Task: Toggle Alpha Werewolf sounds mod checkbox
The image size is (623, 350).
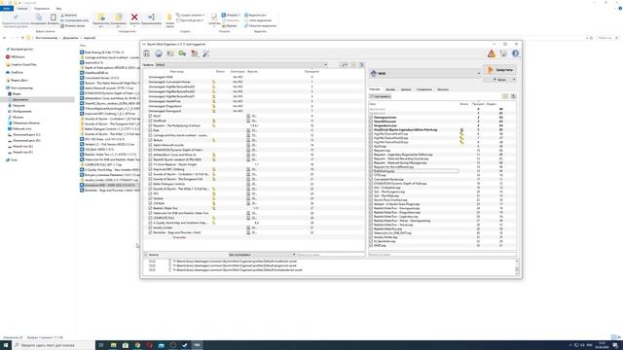Action: pyautogui.click(x=150, y=145)
